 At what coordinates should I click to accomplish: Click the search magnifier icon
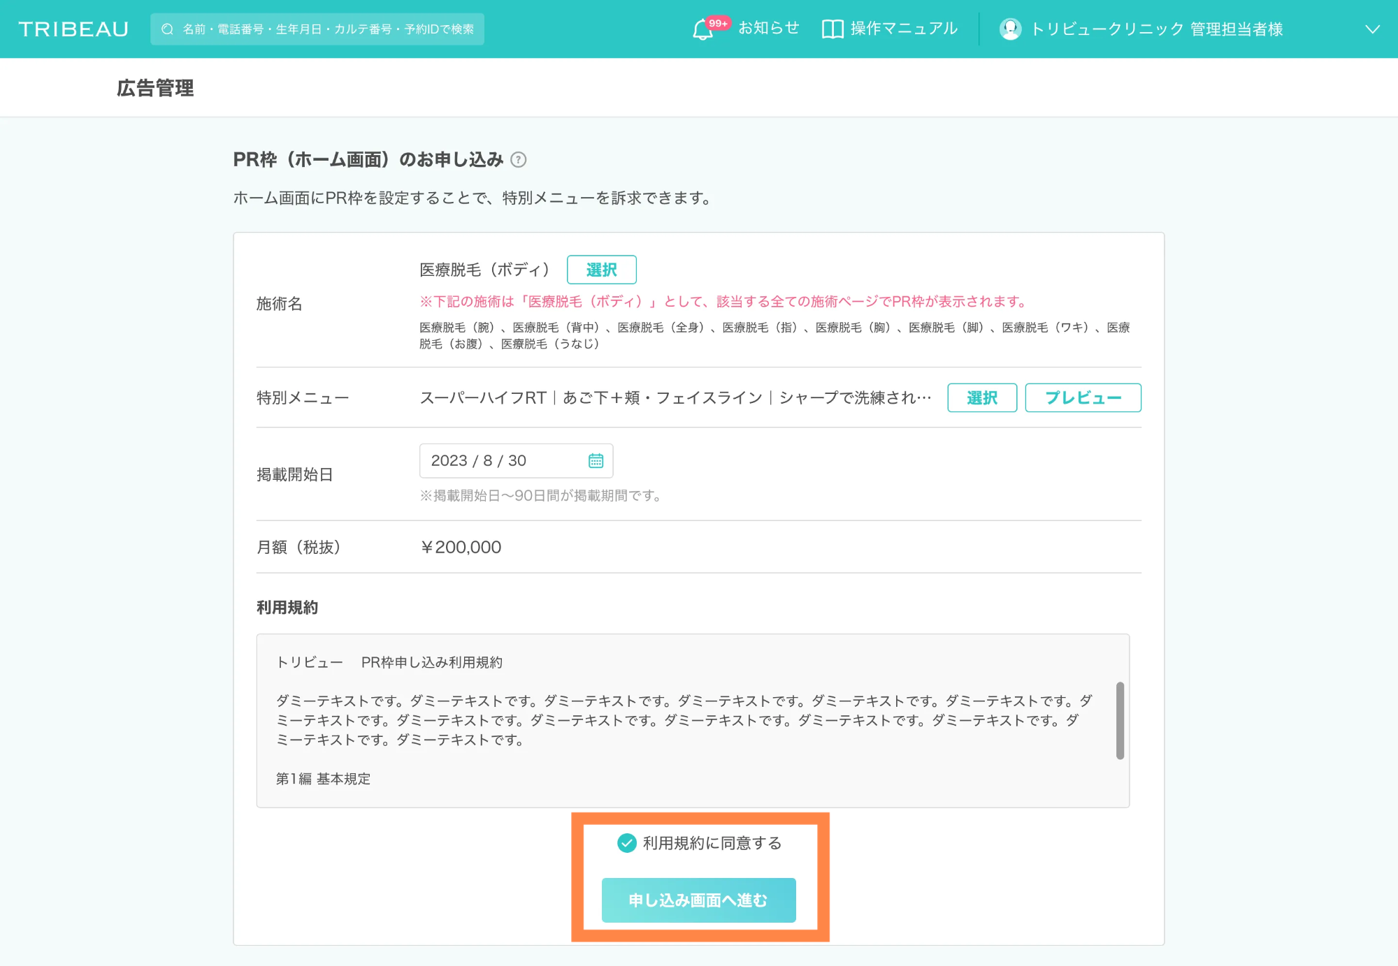click(167, 29)
